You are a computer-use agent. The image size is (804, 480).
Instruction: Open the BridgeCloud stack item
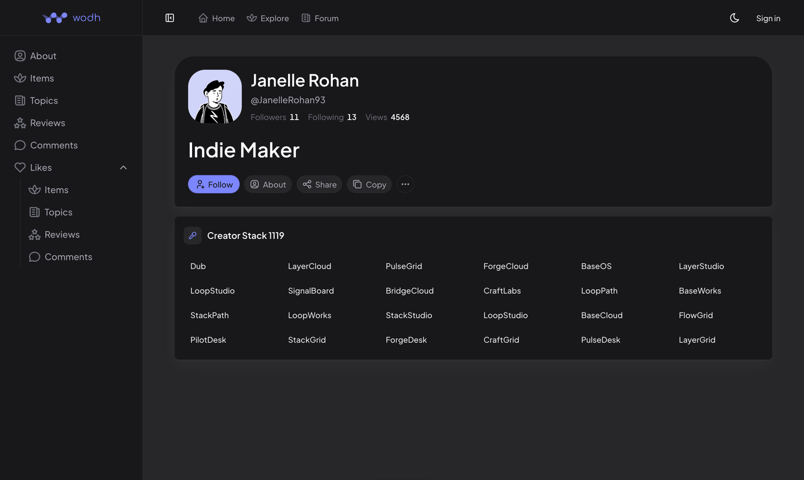pyautogui.click(x=410, y=291)
